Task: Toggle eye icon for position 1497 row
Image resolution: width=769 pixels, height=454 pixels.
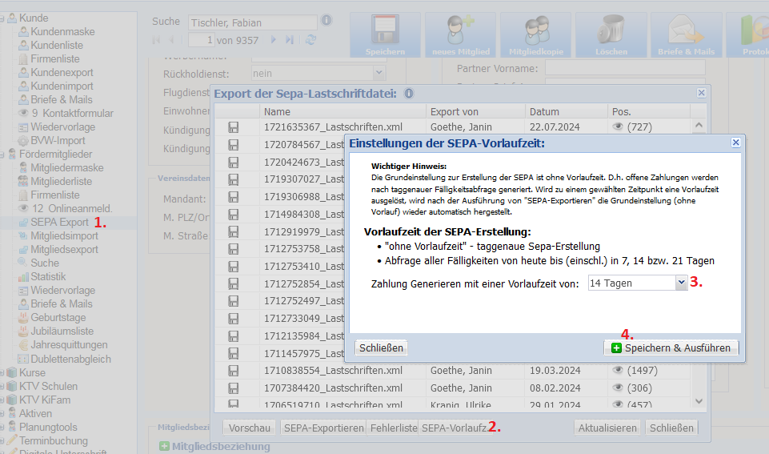Action: tap(618, 371)
